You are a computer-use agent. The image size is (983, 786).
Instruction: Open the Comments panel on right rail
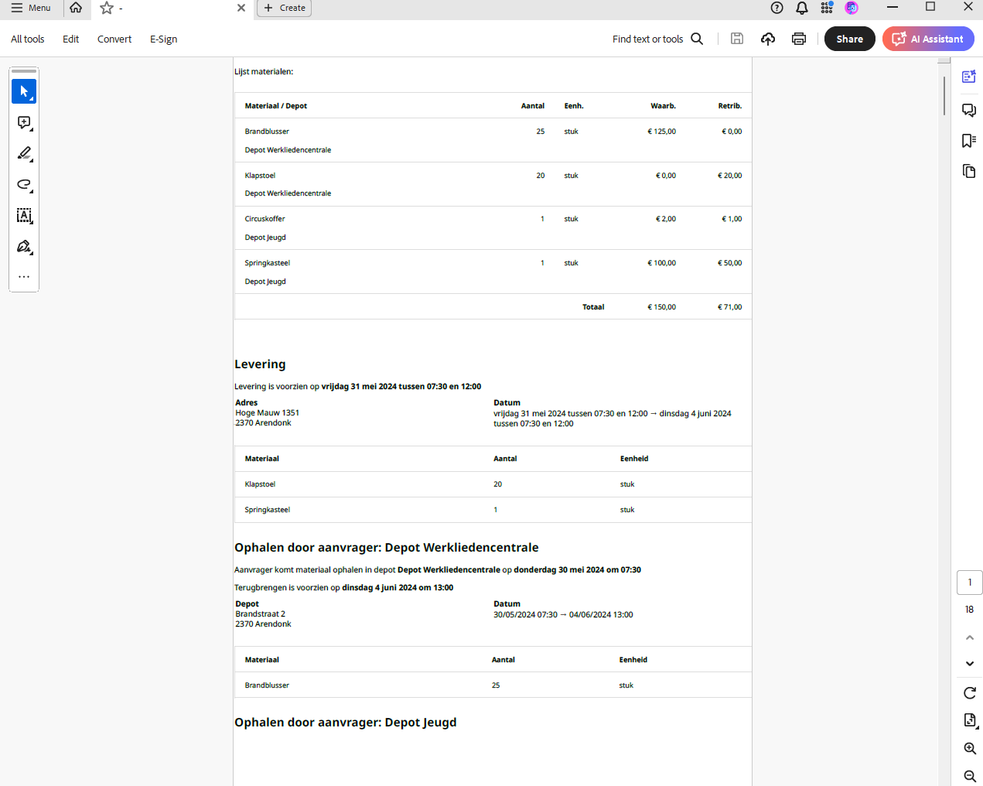pos(968,110)
